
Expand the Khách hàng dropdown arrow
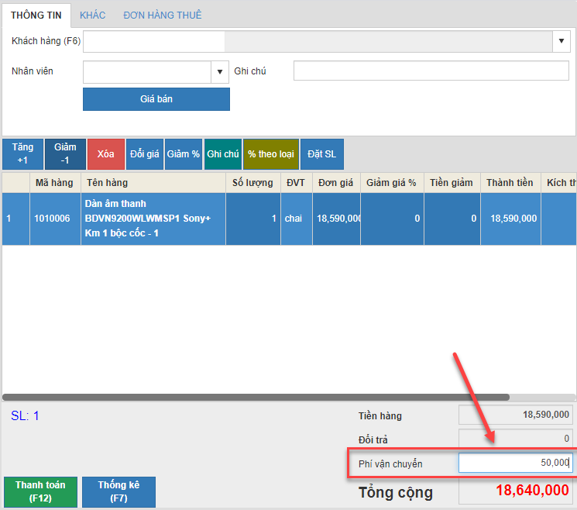[562, 41]
